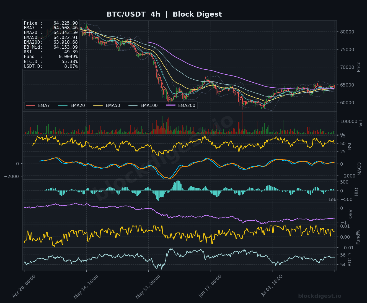Screen dimensions: 367x303
Task: Click the 80000 price axis tick
Action: point(347,32)
